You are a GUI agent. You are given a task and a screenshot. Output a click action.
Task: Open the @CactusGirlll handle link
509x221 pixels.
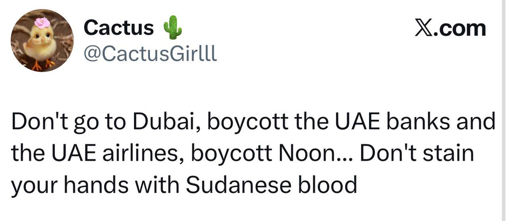(x=150, y=54)
